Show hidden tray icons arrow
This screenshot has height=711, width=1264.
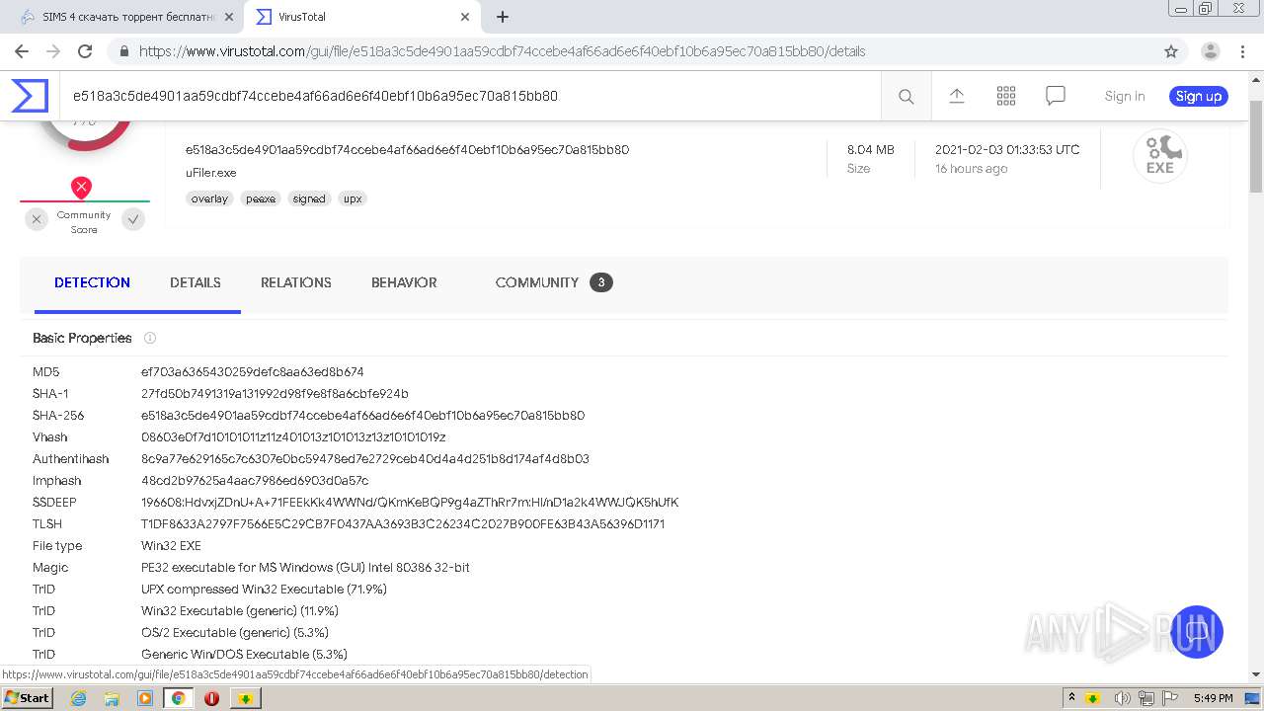[x=1071, y=698]
